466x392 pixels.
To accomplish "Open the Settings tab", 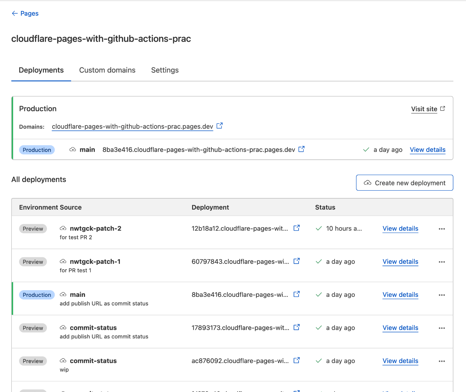I will coord(165,70).
